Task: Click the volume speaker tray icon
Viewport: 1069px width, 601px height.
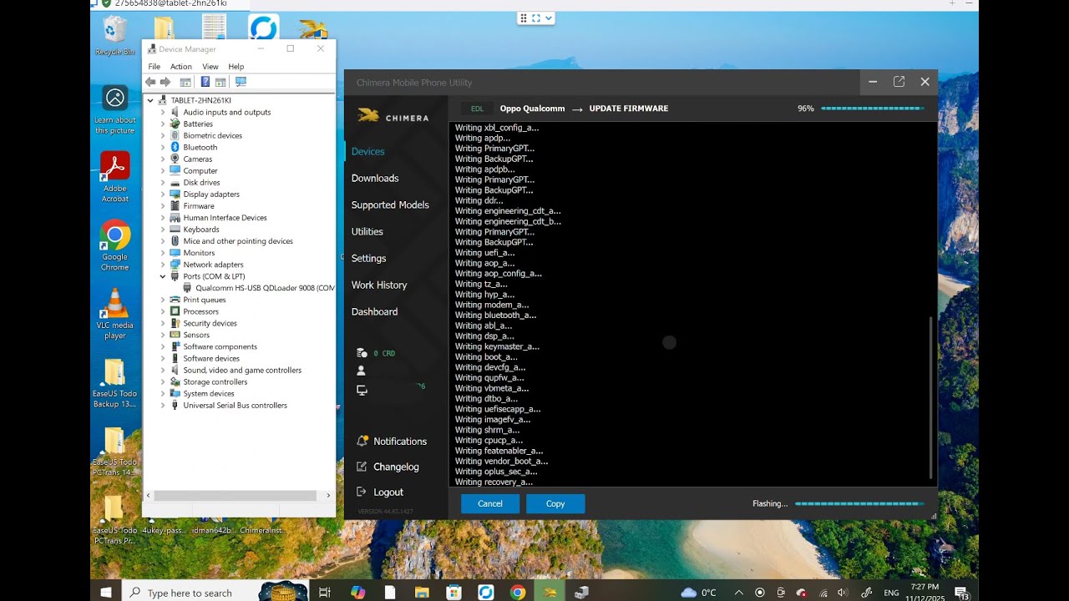Action: [x=842, y=593]
